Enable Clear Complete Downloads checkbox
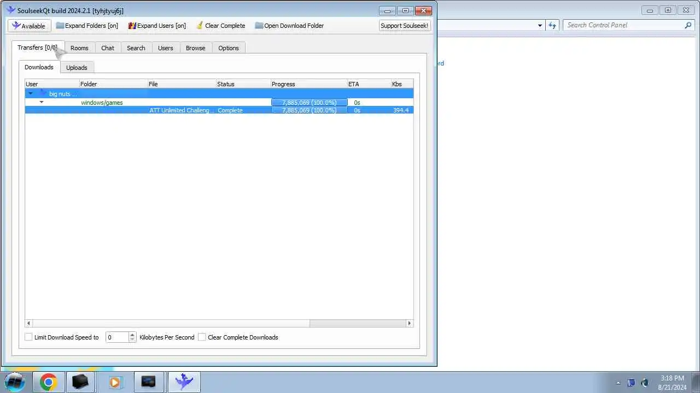700x393 pixels. [202, 337]
